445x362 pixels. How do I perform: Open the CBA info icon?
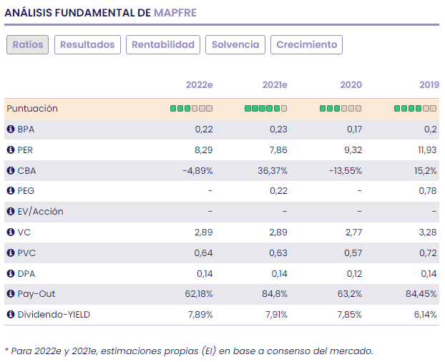[x=11, y=171]
